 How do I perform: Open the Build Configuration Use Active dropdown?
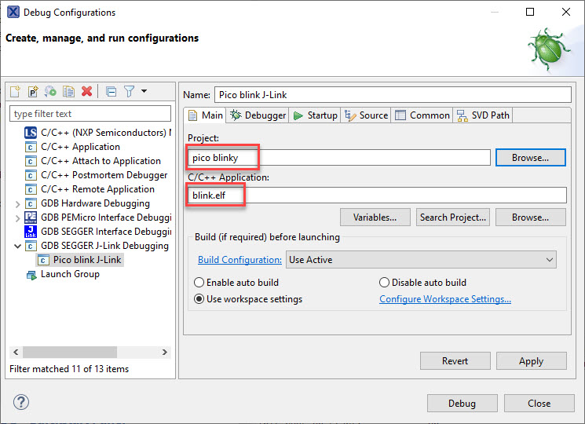pos(422,260)
